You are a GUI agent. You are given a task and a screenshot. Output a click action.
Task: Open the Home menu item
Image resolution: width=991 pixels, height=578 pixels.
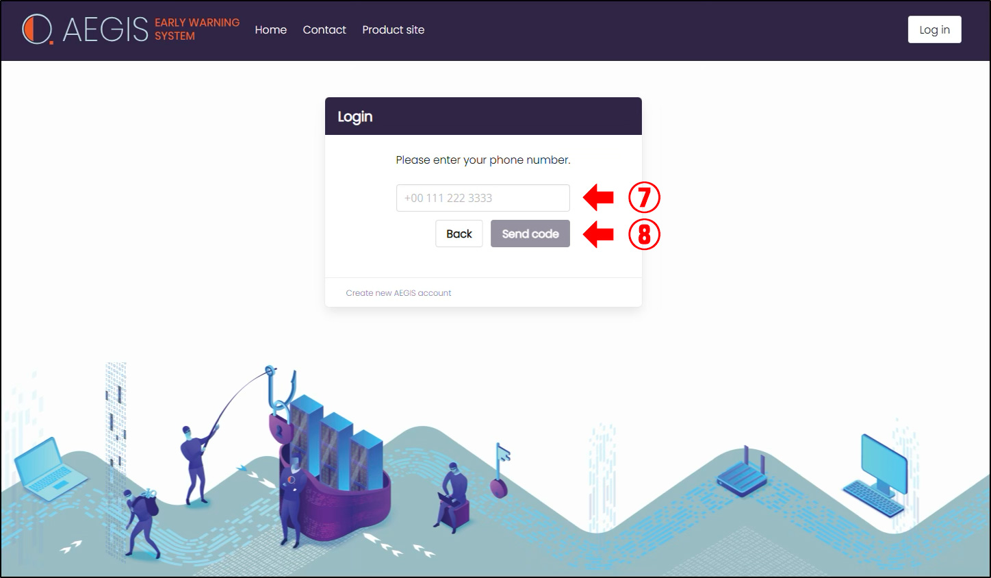tap(271, 30)
